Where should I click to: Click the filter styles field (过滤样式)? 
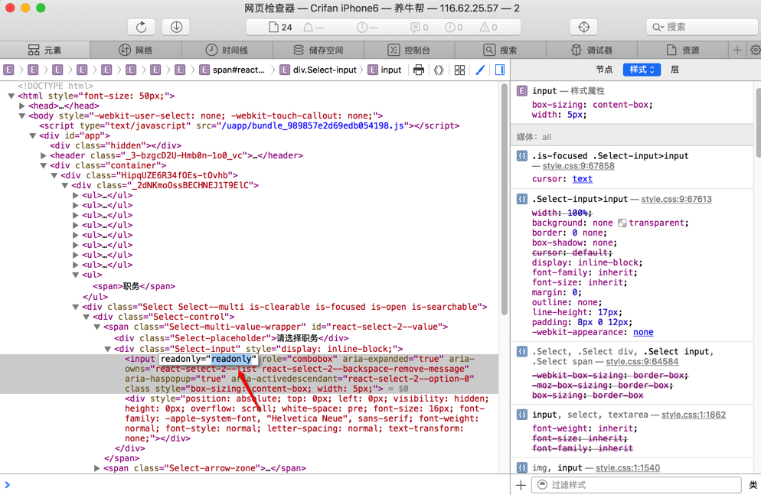636,485
